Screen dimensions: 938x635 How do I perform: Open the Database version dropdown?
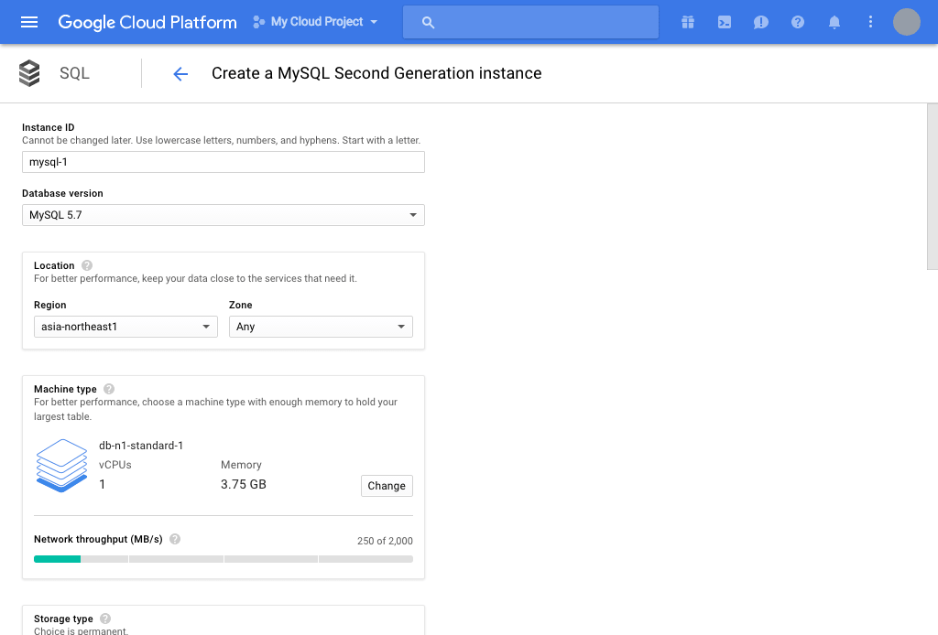(x=224, y=215)
